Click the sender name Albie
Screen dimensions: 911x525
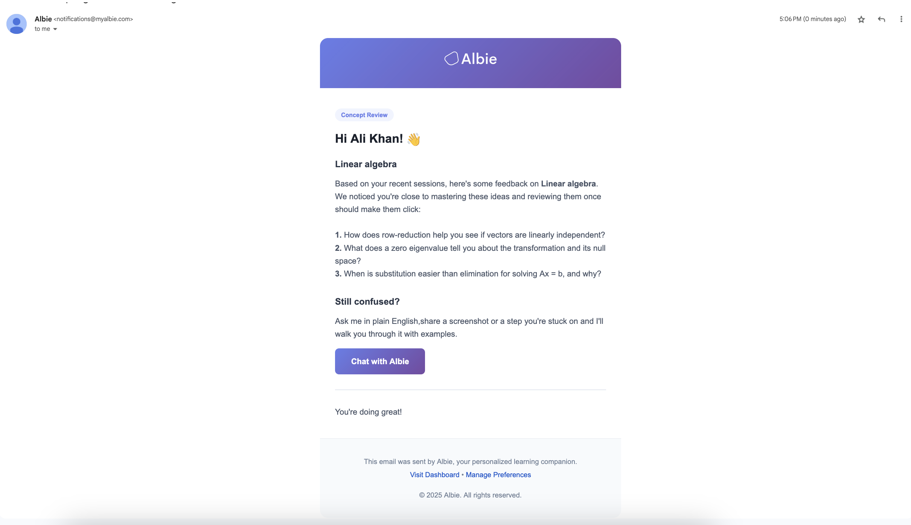(43, 19)
